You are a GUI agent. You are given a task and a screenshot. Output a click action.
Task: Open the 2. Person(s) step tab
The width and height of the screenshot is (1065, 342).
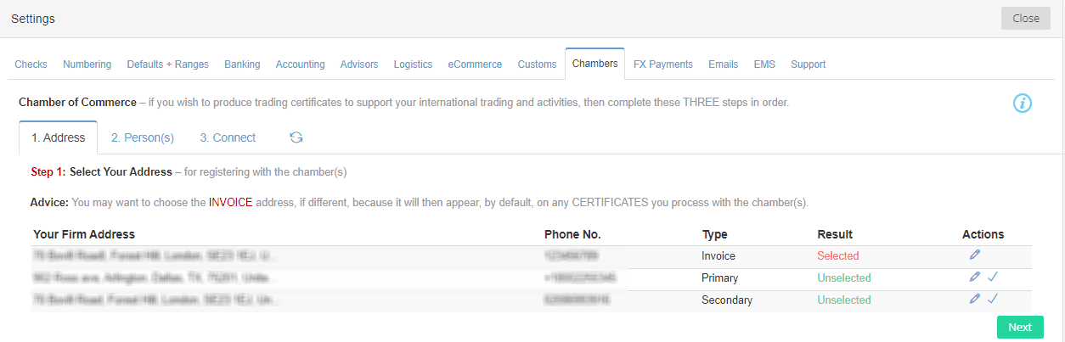pyautogui.click(x=143, y=137)
